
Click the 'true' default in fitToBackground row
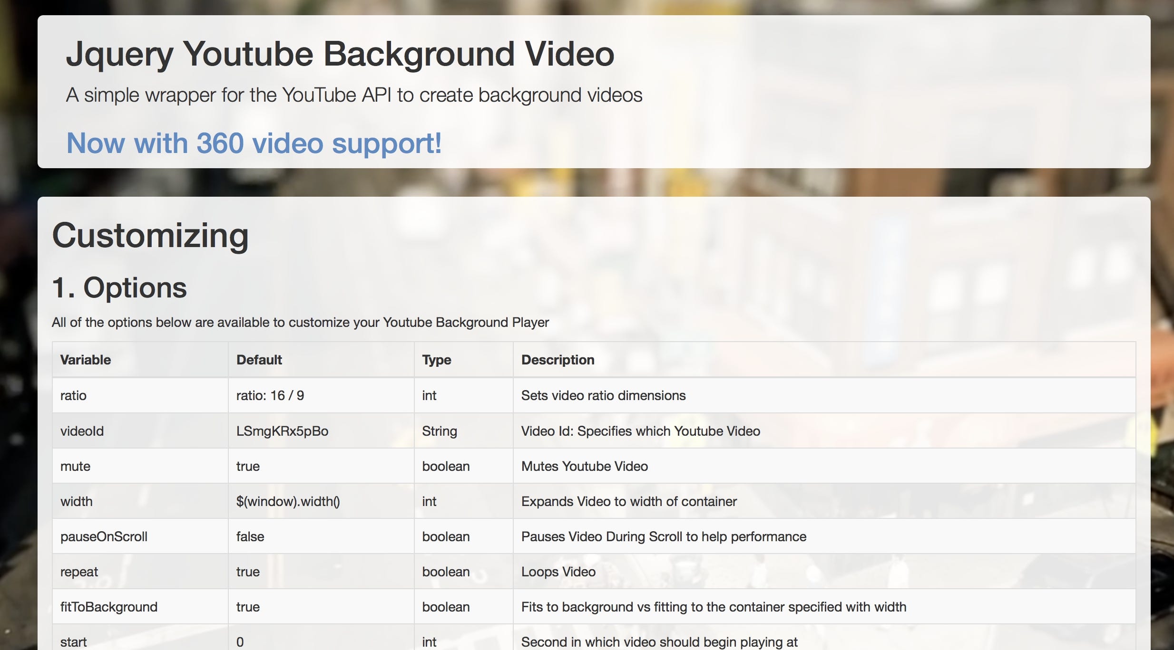click(x=248, y=607)
